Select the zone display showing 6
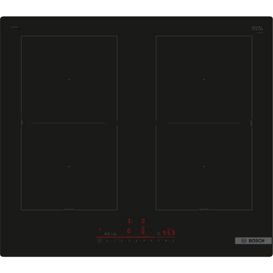 pyautogui.click(x=143, y=230)
